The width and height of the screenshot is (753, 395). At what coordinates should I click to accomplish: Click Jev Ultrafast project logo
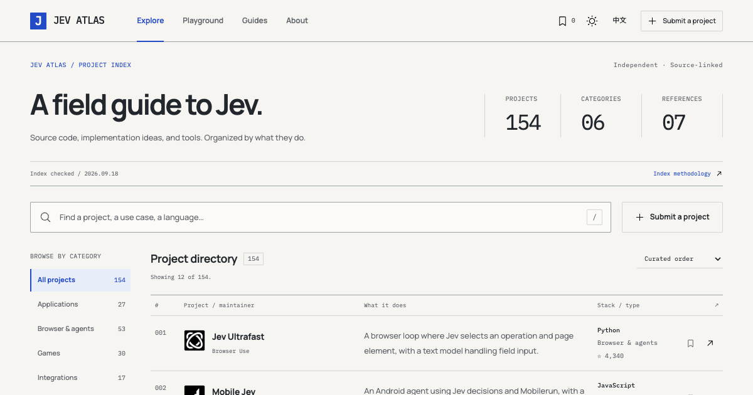click(195, 340)
